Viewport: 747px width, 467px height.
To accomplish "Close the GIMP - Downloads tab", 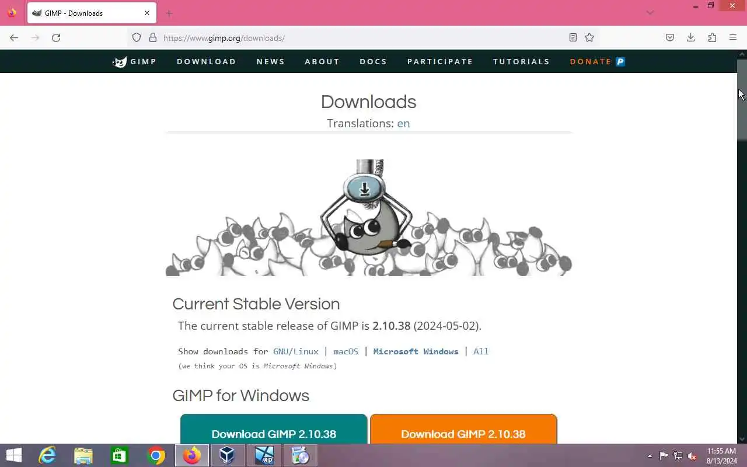I will tap(147, 13).
